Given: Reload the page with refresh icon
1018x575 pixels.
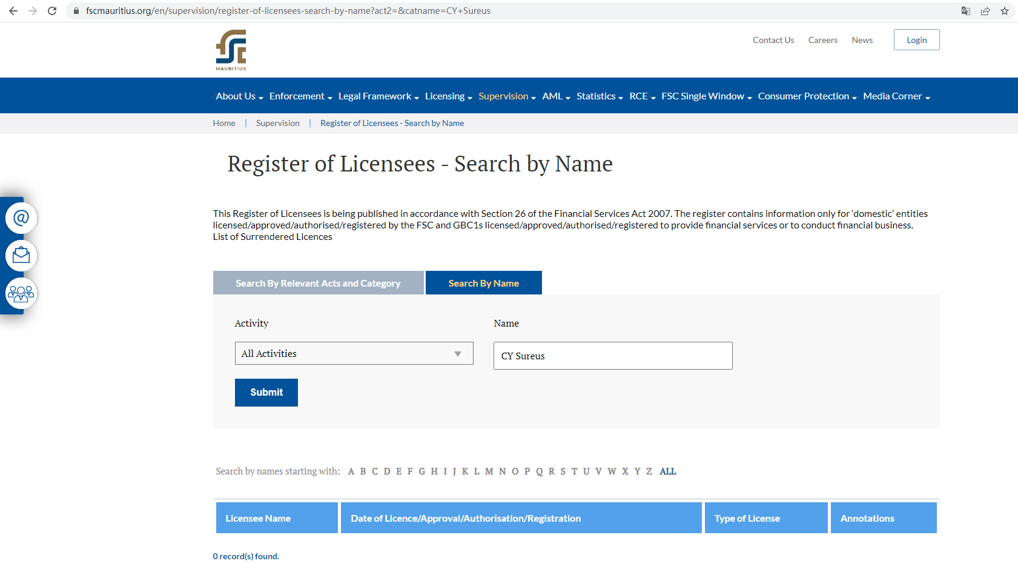Looking at the screenshot, I should click(52, 11).
